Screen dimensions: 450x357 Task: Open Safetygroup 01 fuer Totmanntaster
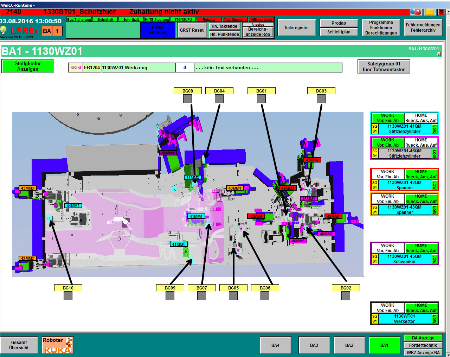[x=384, y=66]
